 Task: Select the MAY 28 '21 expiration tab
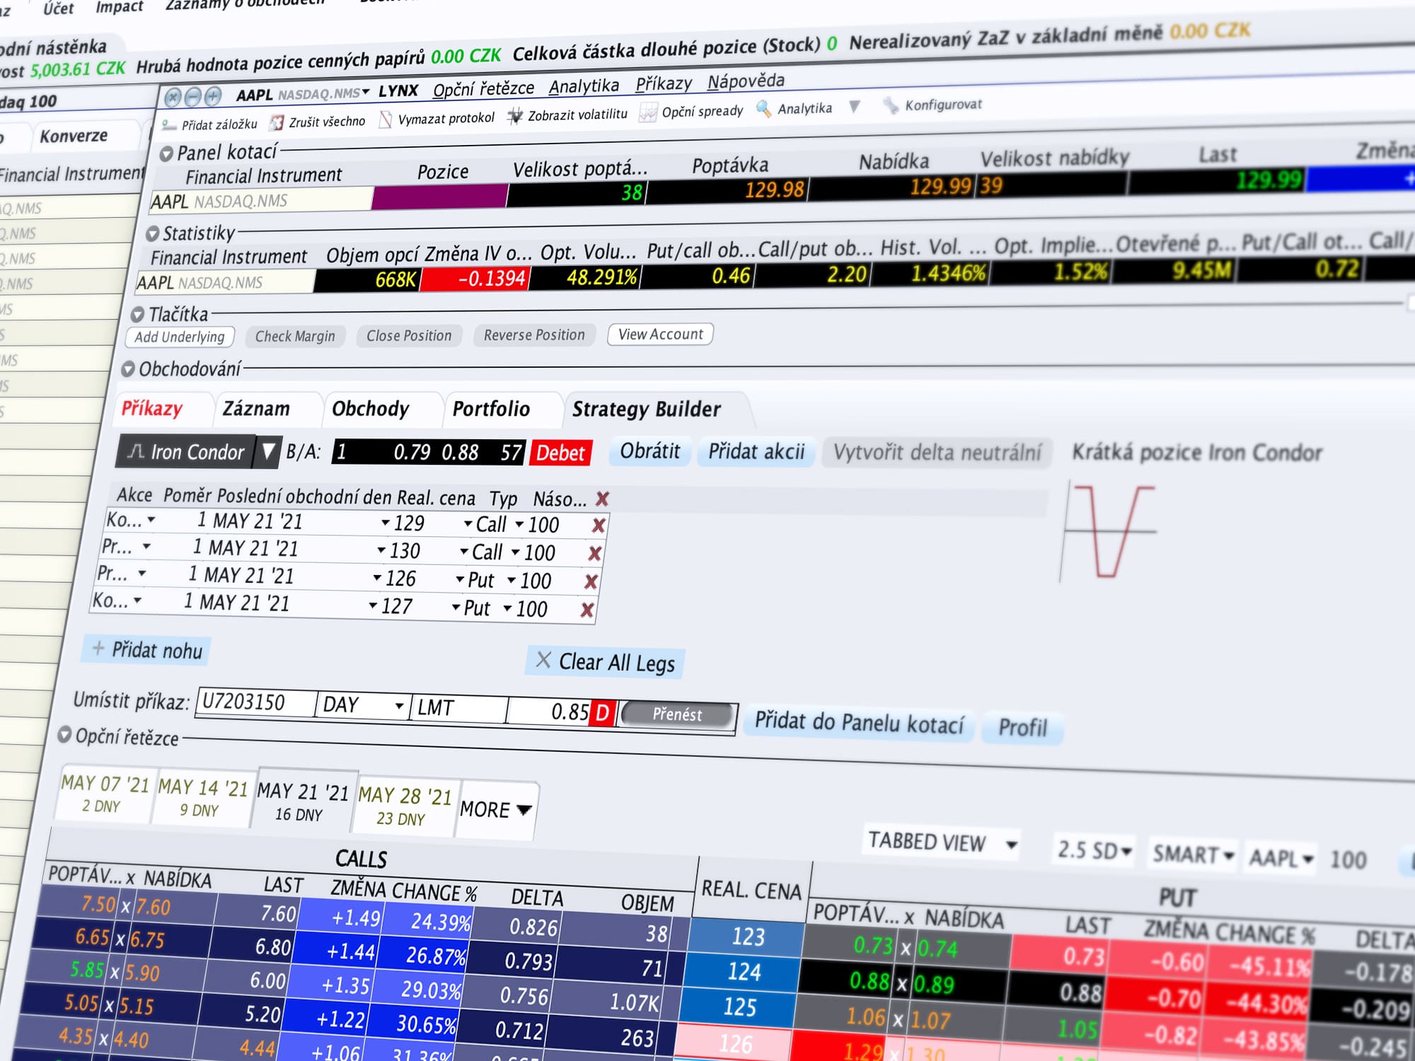click(x=404, y=807)
